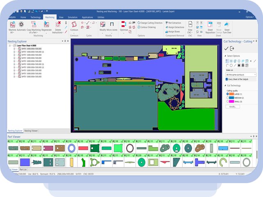263x197 pixels.
Task: Select SMALL (3) cutting quality radio
Action: [x=227, y=101]
